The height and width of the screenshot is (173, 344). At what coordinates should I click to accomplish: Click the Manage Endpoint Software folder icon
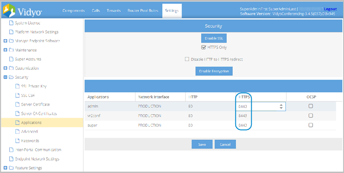(x=11, y=41)
